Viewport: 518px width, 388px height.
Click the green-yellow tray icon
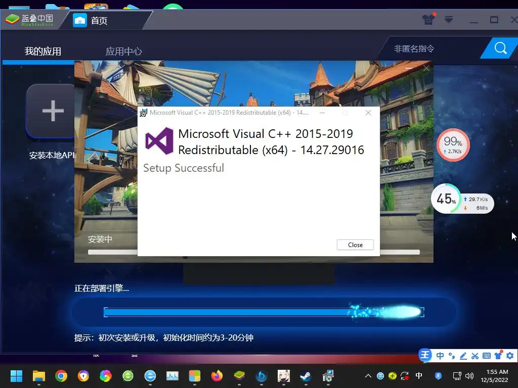pos(393,376)
